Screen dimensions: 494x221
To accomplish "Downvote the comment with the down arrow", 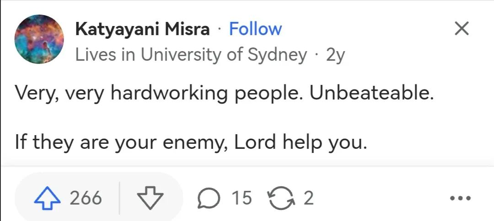I will click(x=150, y=199).
